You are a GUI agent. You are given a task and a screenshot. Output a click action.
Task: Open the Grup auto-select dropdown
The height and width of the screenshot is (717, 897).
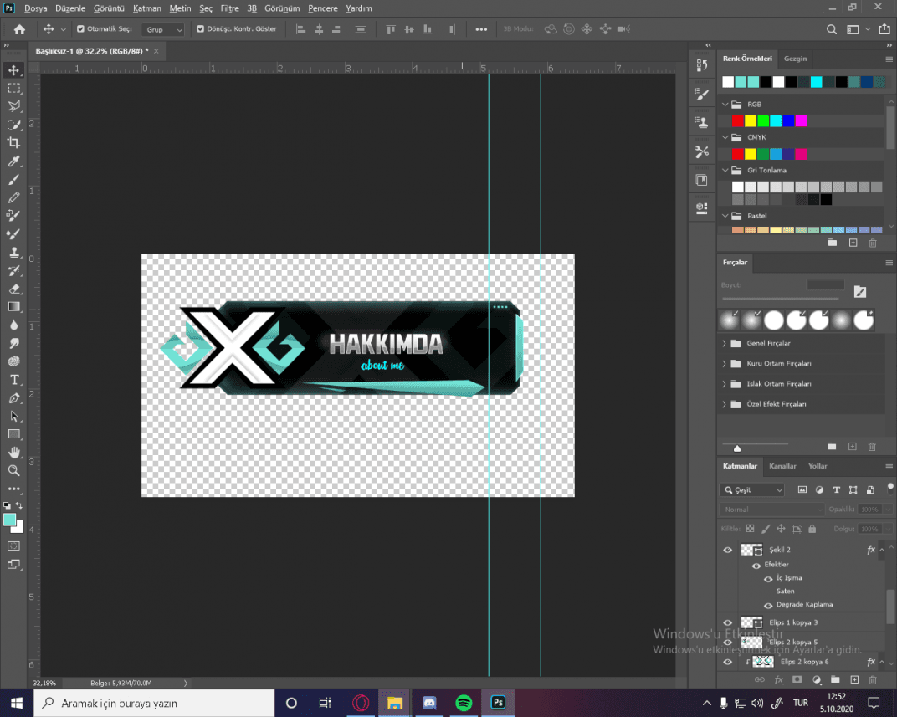pyautogui.click(x=162, y=30)
